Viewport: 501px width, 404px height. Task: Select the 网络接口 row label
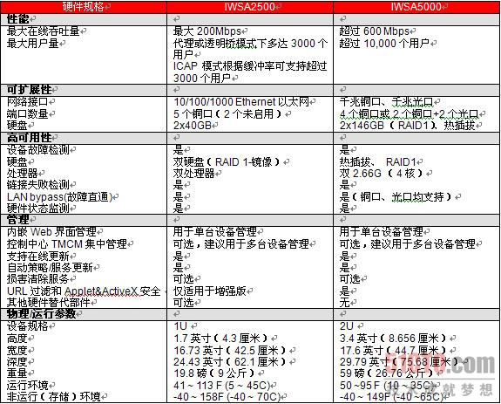(x=28, y=102)
